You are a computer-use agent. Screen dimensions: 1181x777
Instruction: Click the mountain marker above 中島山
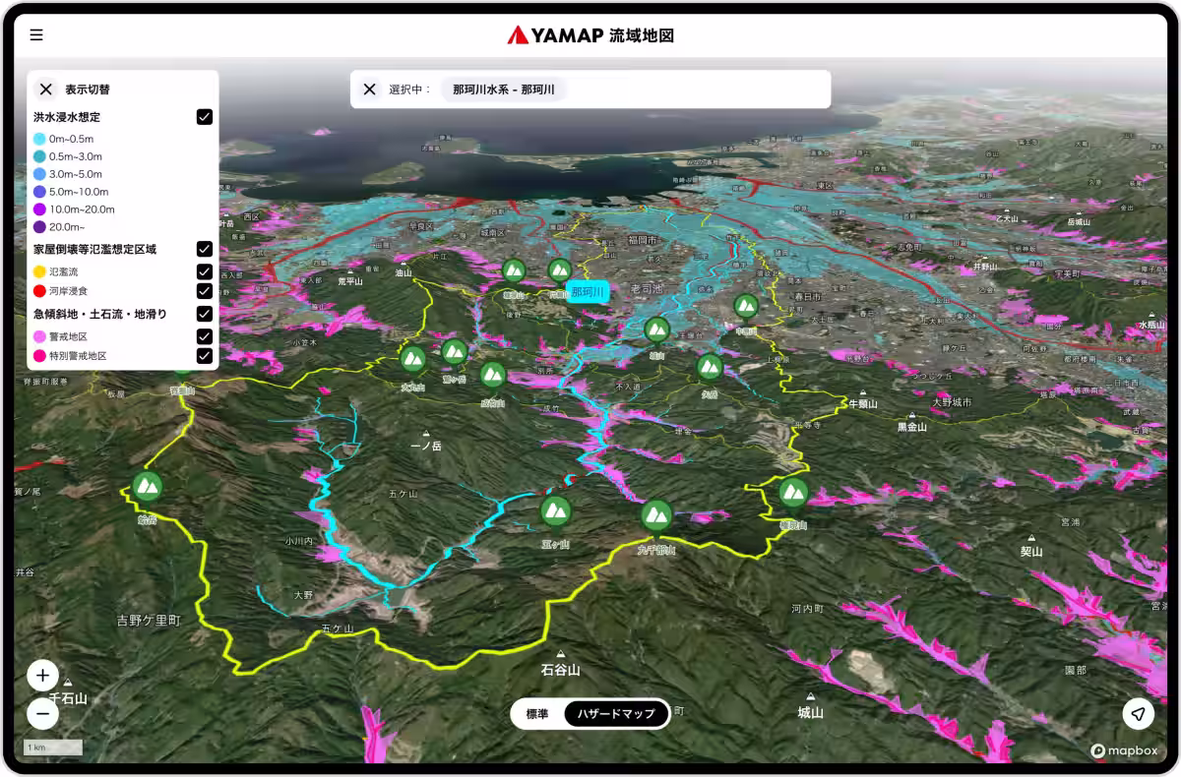click(746, 306)
